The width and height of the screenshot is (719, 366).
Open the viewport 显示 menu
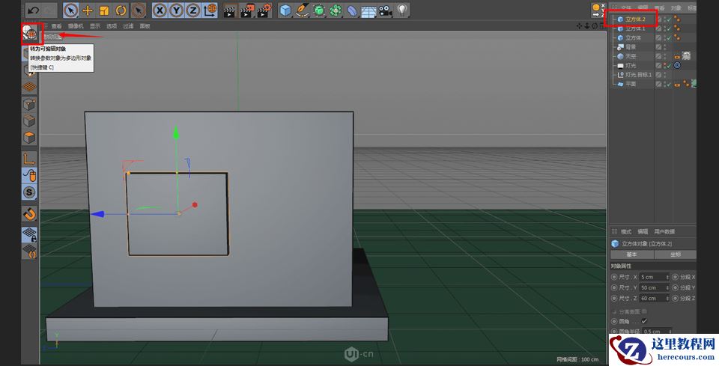pos(95,26)
